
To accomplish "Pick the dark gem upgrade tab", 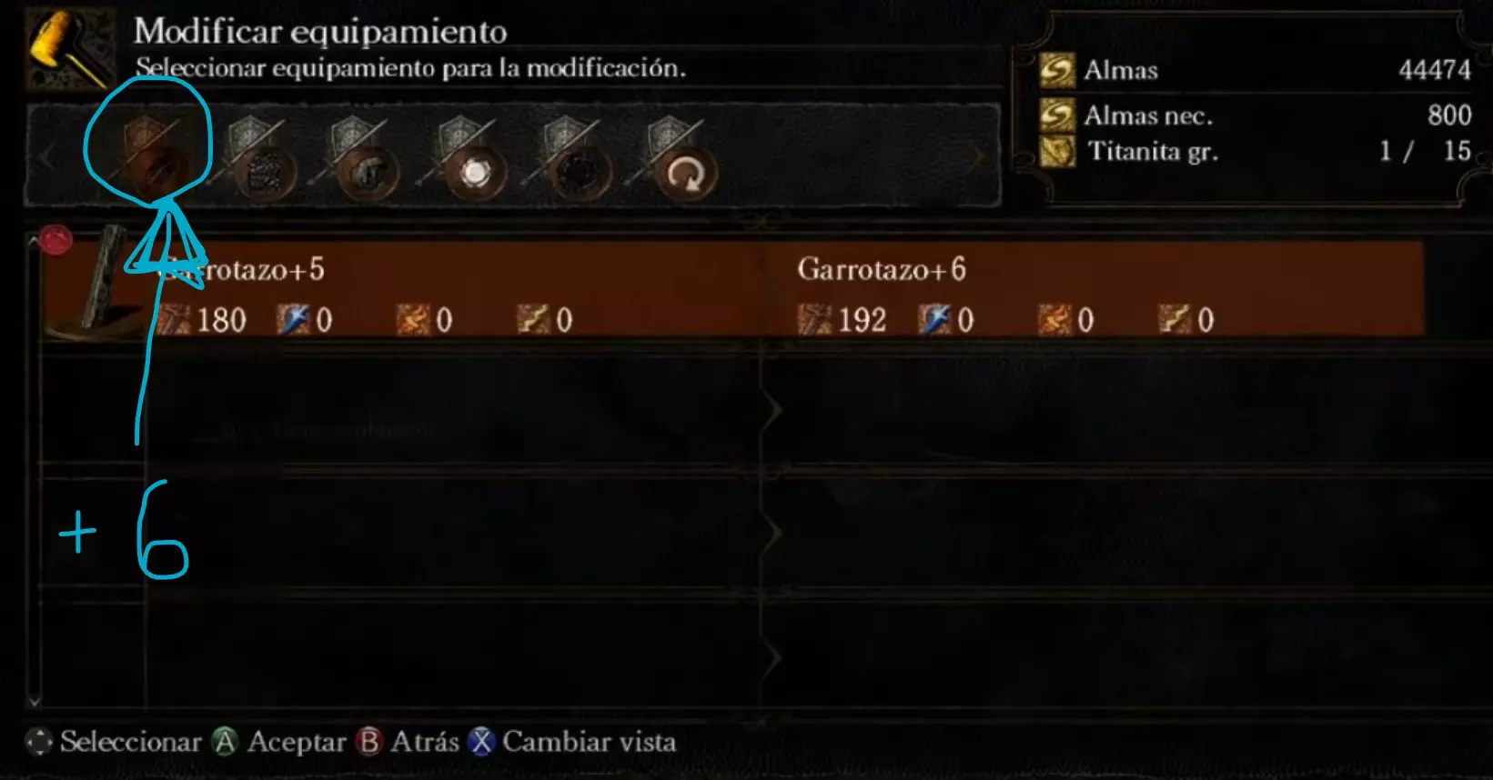I will click(574, 156).
